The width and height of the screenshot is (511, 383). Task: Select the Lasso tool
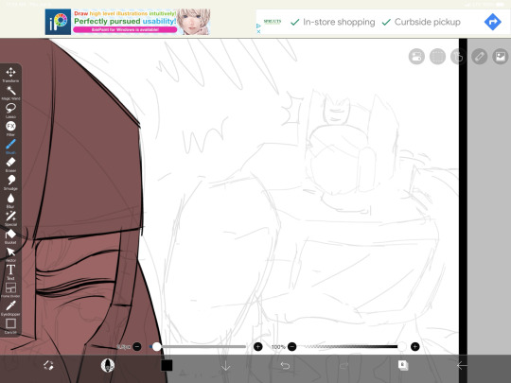10,111
